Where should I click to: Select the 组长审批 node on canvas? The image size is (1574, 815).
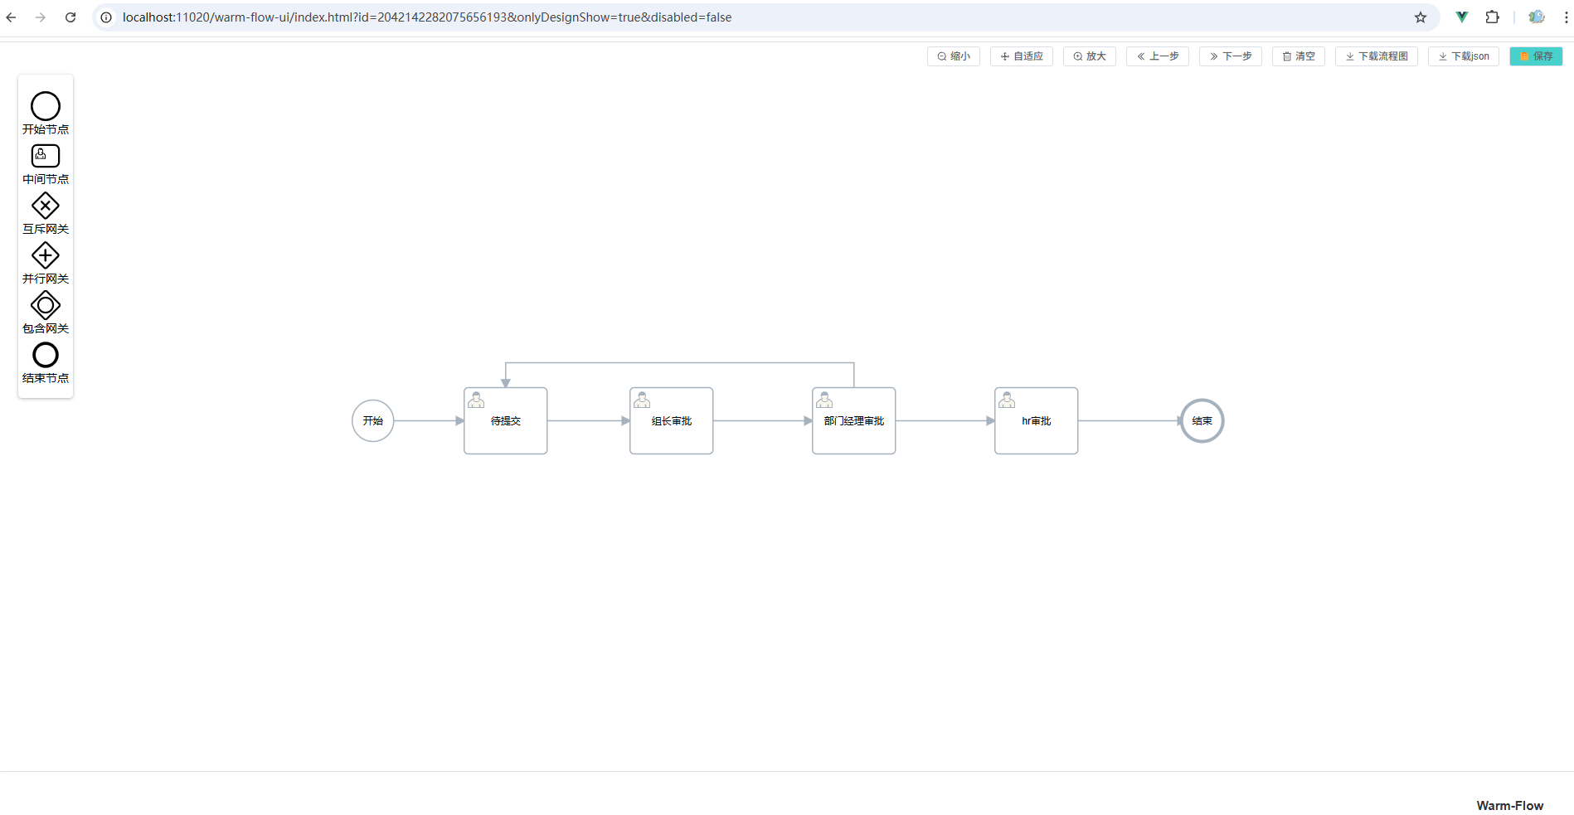[671, 421]
